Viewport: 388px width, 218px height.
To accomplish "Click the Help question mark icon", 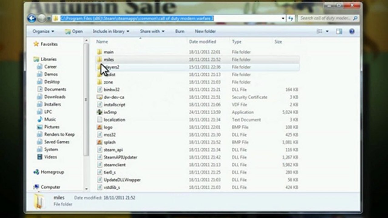I will click(352, 31).
